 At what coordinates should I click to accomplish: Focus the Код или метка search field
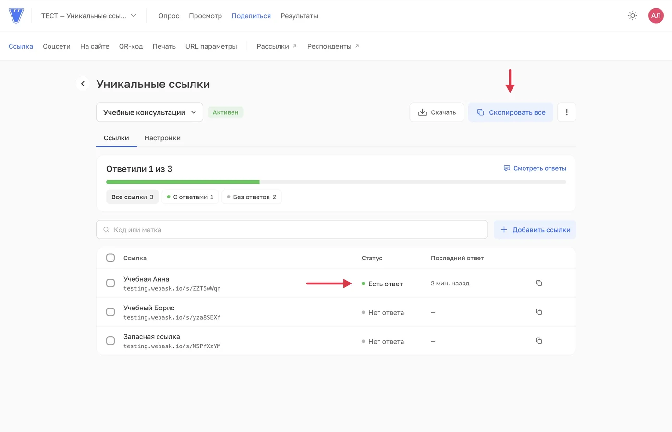(x=292, y=230)
